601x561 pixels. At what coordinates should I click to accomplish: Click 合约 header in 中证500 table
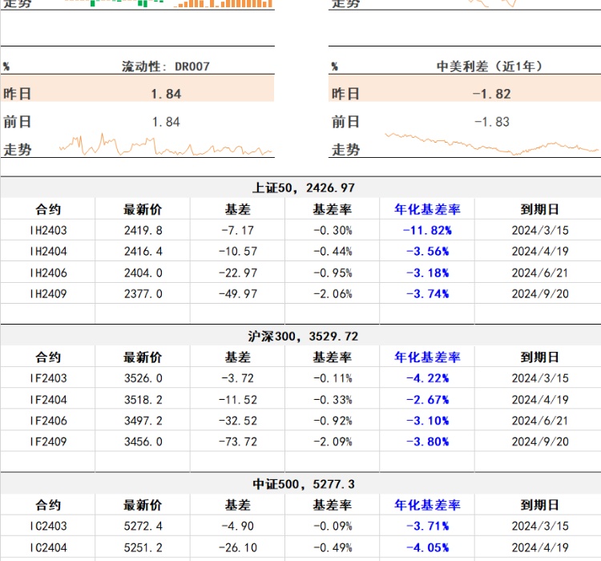pyautogui.click(x=48, y=505)
